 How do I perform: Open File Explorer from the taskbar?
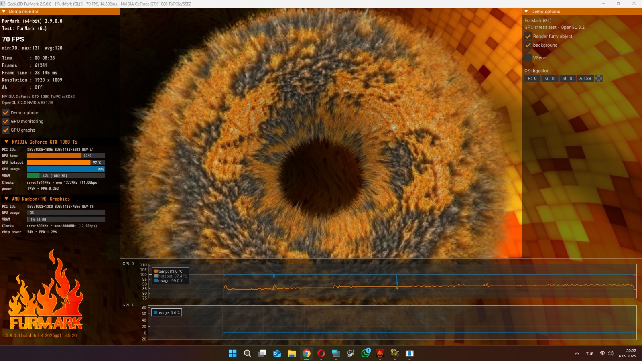(292, 353)
